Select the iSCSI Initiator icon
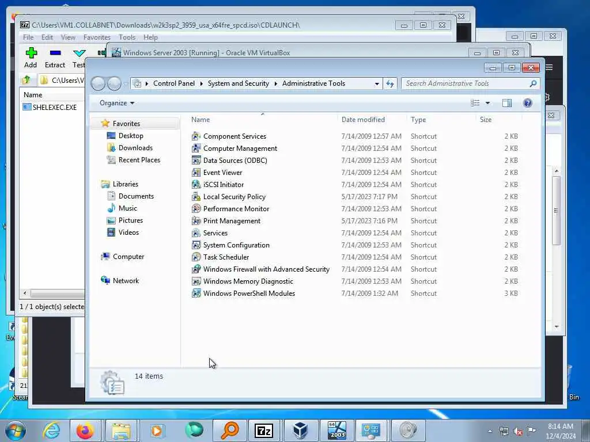The image size is (590, 442). point(196,184)
